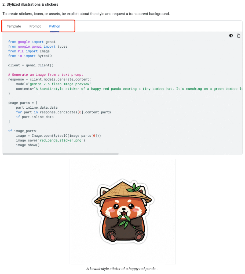
Task: Click the contents prompt string line
Action: [x=129, y=89]
